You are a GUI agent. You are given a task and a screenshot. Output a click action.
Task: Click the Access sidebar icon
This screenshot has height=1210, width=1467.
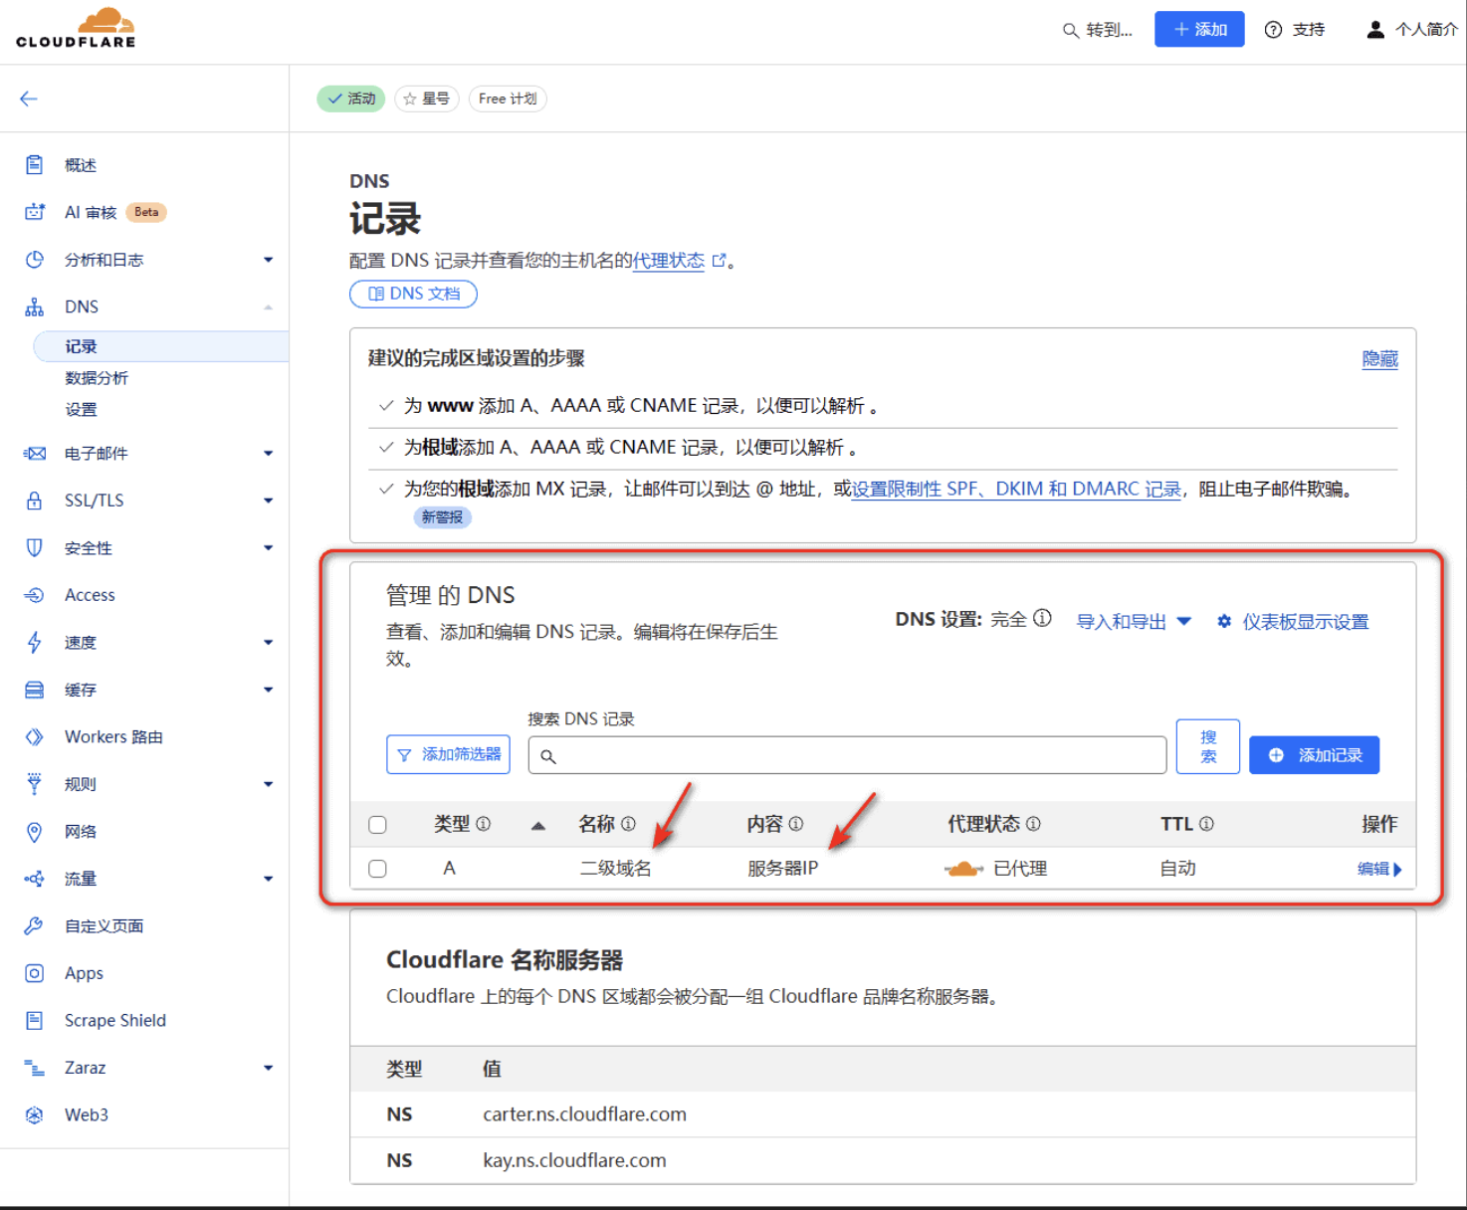(34, 595)
